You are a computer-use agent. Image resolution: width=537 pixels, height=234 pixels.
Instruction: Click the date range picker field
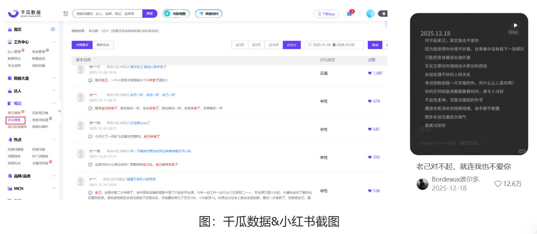334,45
